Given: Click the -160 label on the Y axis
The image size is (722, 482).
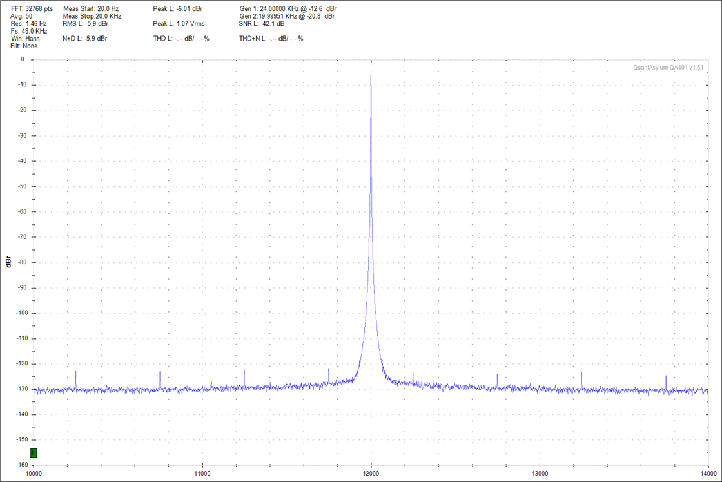Looking at the screenshot, I should (21, 465).
